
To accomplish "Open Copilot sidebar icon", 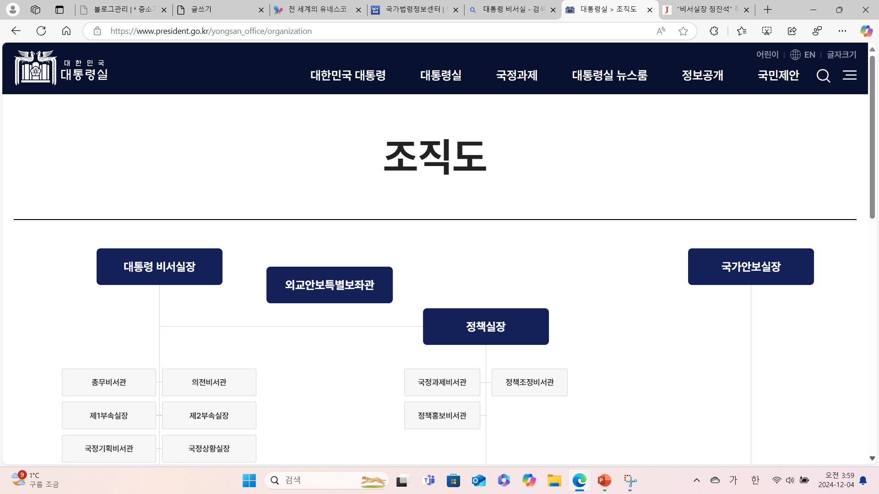I will [866, 31].
